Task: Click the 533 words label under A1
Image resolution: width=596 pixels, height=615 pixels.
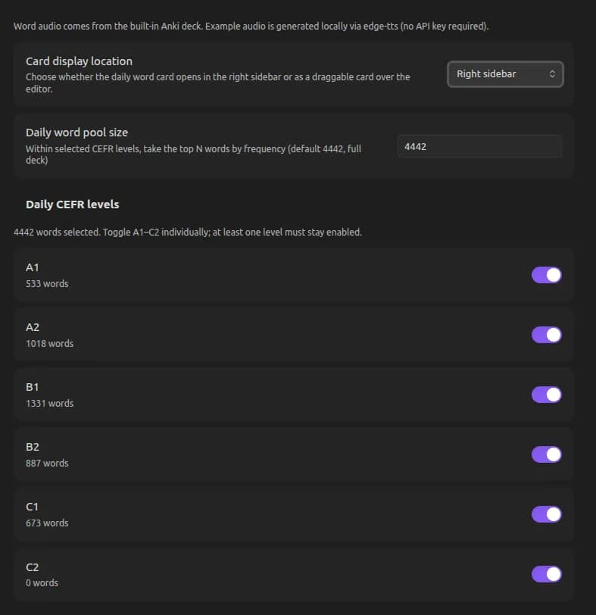Action: coord(47,283)
